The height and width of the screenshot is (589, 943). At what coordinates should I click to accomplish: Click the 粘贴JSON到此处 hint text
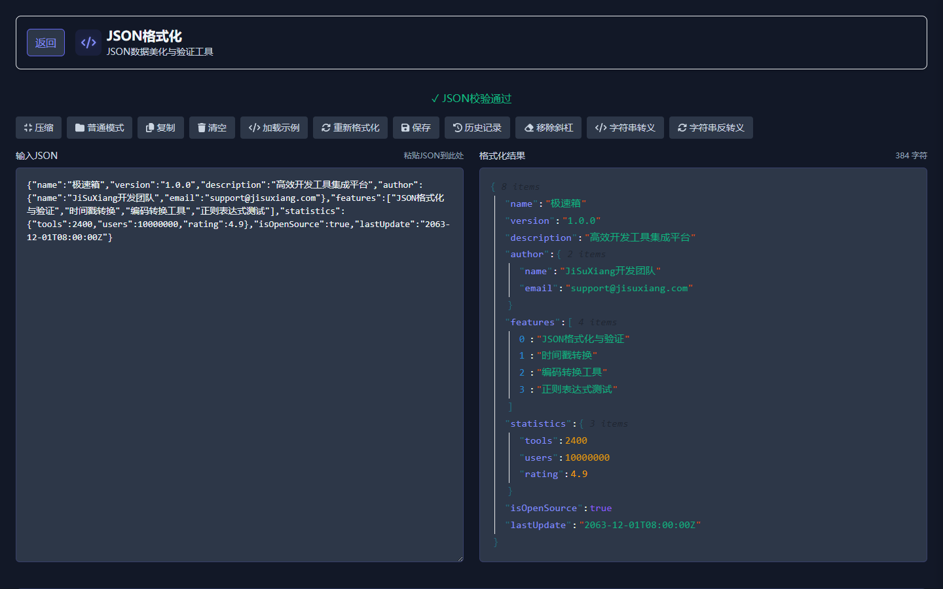point(434,156)
